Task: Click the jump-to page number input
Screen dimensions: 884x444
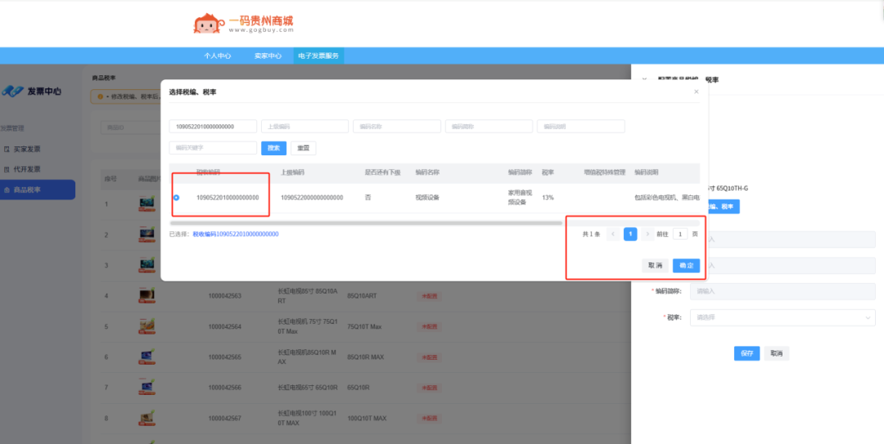Action: (x=680, y=234)
